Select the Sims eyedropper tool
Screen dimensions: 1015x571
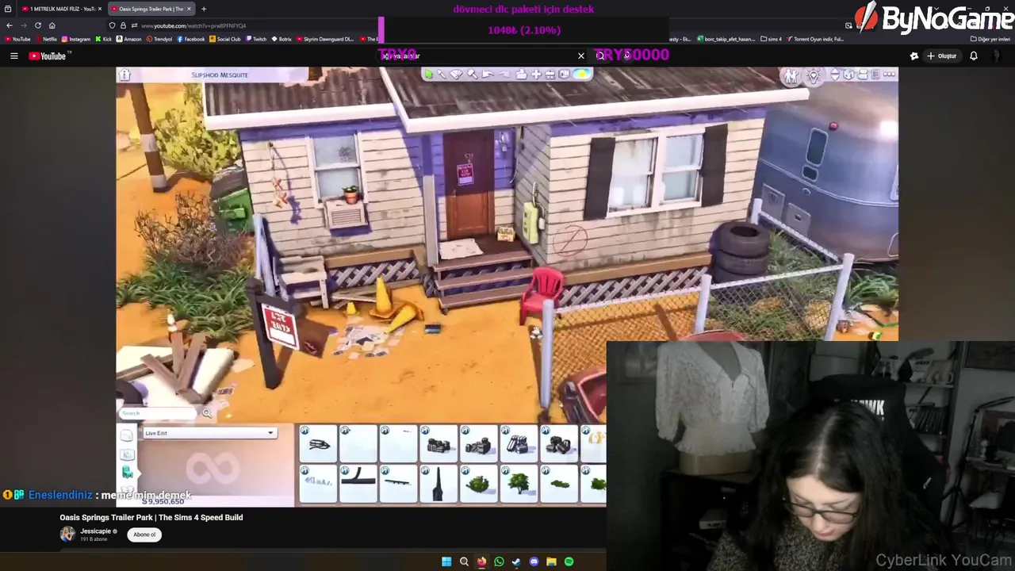(442, 75)
